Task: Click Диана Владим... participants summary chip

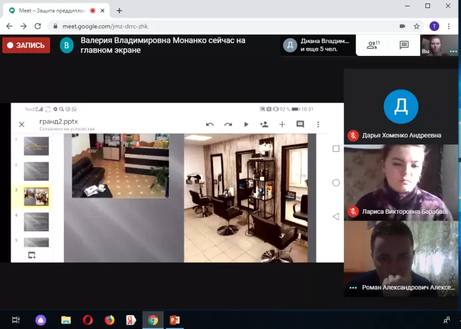Action: pos(317,45)
